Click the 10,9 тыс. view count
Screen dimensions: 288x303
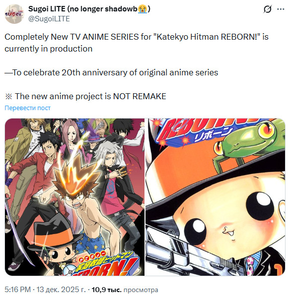106,290
